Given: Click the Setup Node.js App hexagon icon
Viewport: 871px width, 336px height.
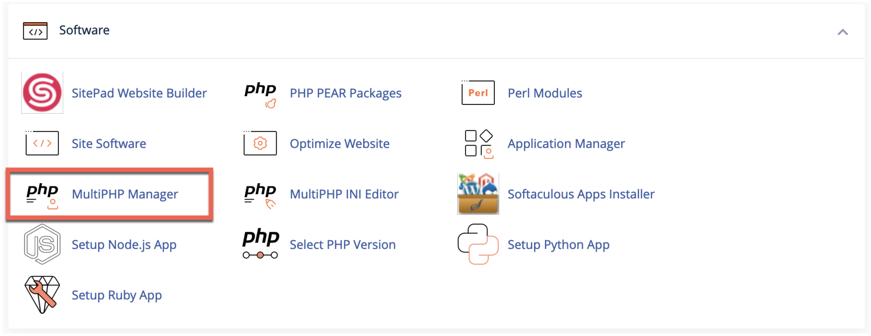Looking at the screenshot, I should tap(42, 245).
